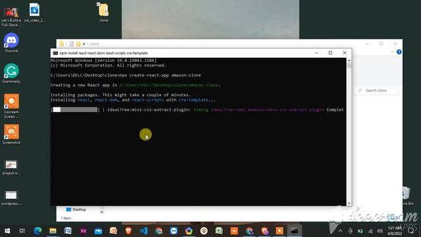Select the project.w... file on desktop
This screenshot has height=237, width=421.
pos(11,167)
